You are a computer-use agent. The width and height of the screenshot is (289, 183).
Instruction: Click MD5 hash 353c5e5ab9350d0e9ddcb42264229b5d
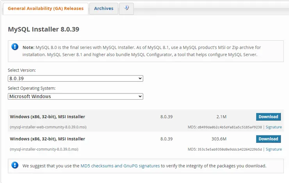tap(230, 150)
